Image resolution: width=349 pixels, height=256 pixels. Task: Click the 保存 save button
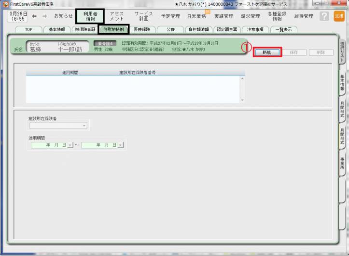tap(295, 52)
